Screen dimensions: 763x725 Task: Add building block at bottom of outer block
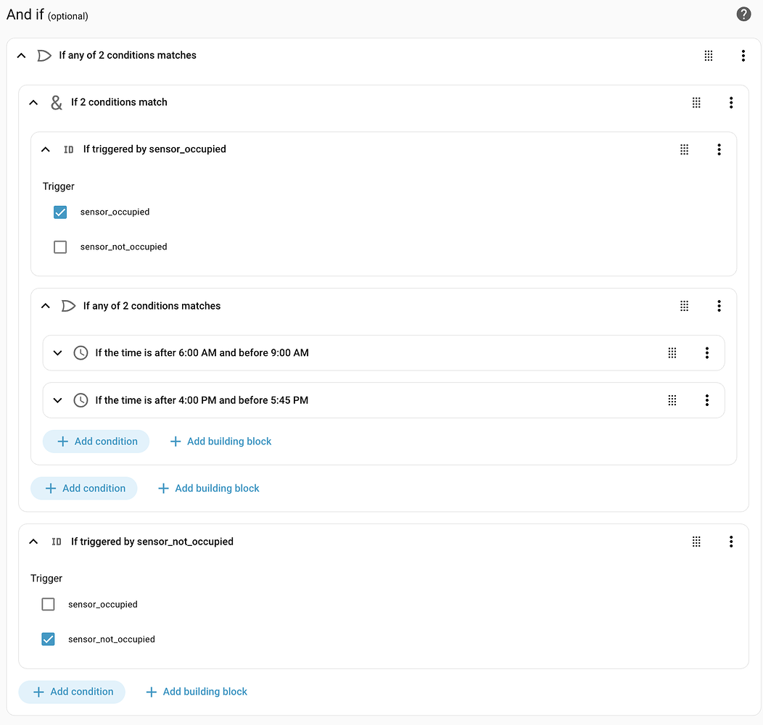(196, 692)
